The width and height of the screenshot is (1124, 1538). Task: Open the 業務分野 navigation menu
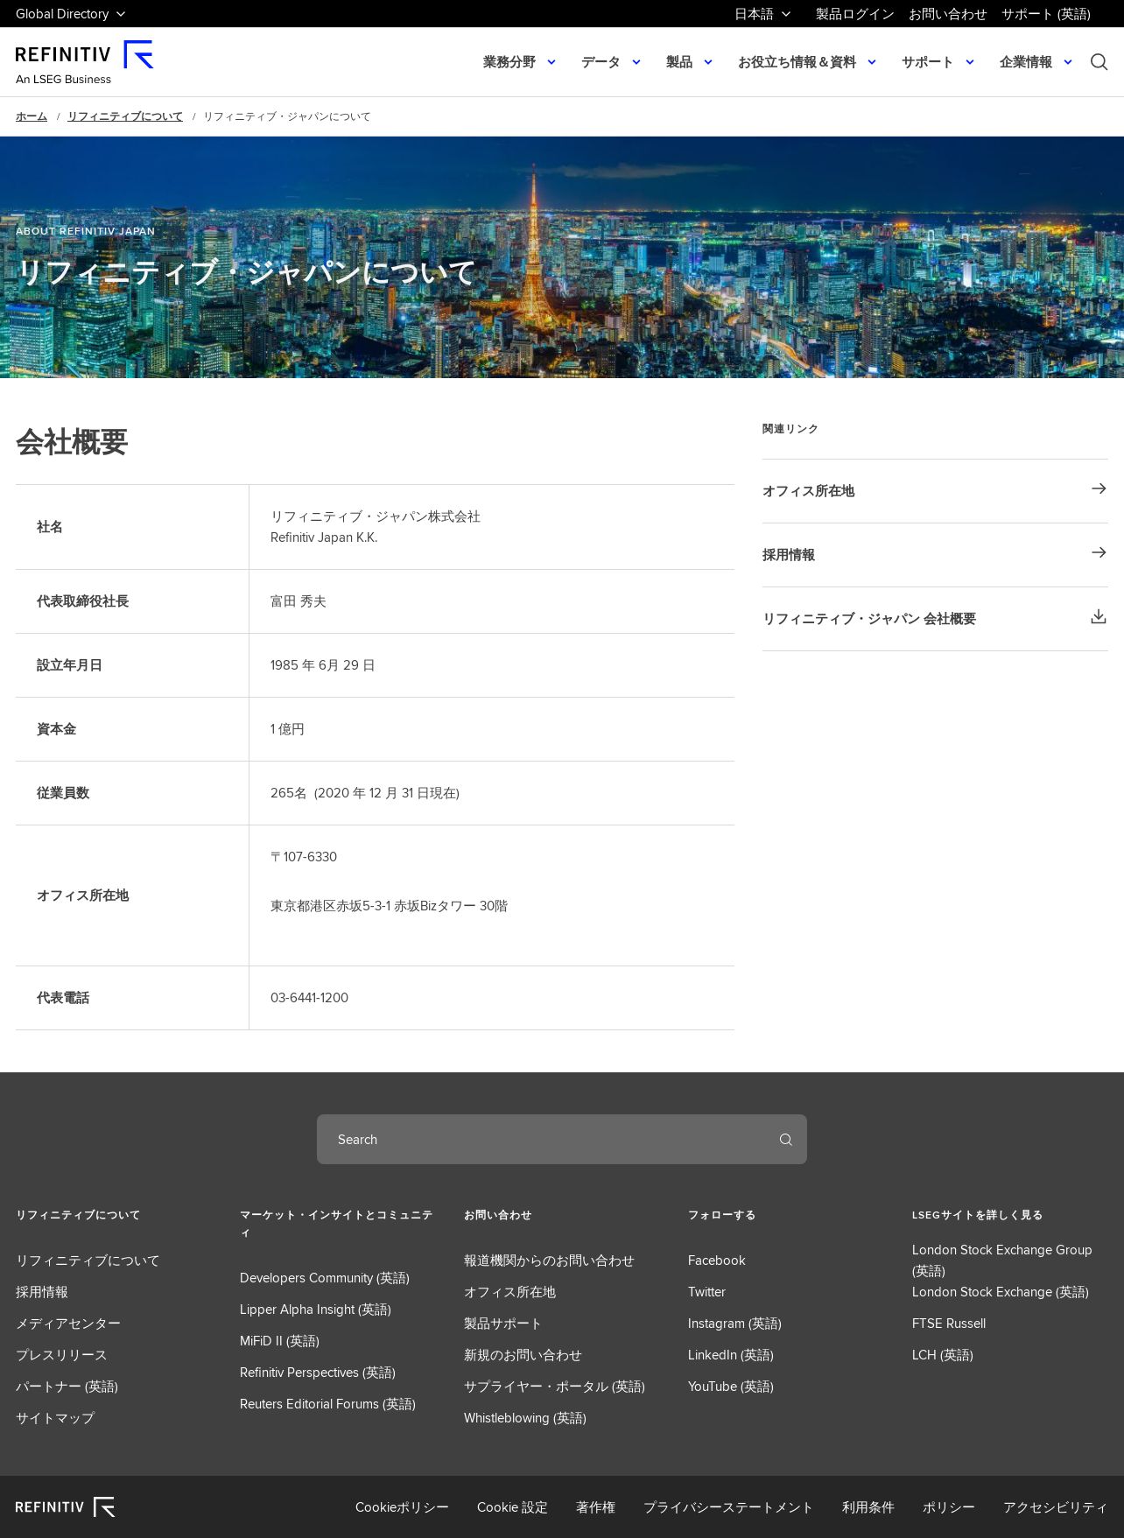pyautogui.click(x=509, y=62)
